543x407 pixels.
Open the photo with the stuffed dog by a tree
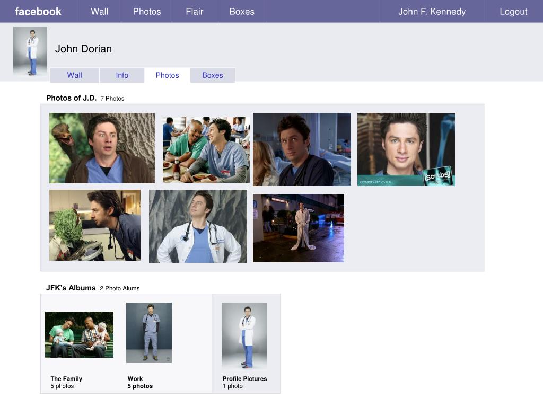pyautogui.click(x=102, y=148)
